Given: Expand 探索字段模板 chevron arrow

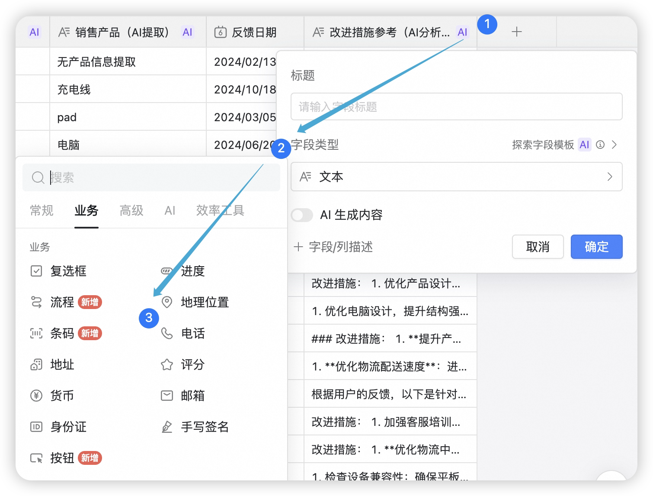Looking at the screenshot, I should pos(614,145).
